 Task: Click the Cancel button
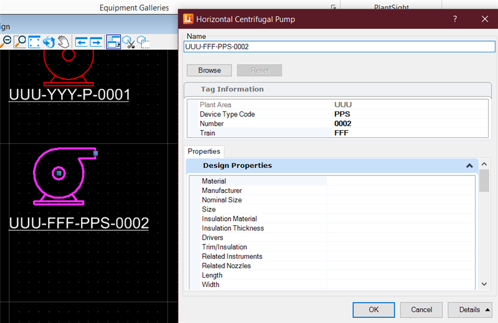(421, 310)
